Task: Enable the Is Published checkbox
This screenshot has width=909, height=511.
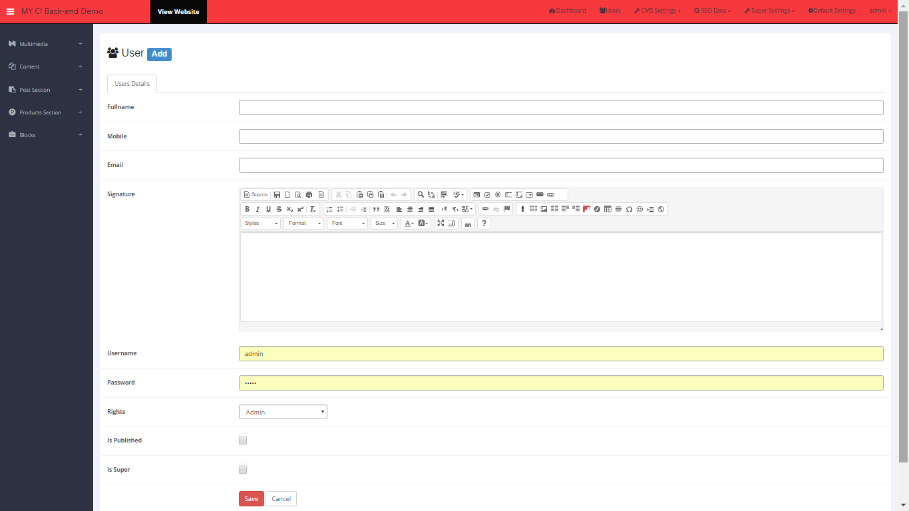Action: click(x=243, y=440)
